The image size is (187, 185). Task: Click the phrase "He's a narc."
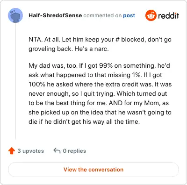[92, 49]
